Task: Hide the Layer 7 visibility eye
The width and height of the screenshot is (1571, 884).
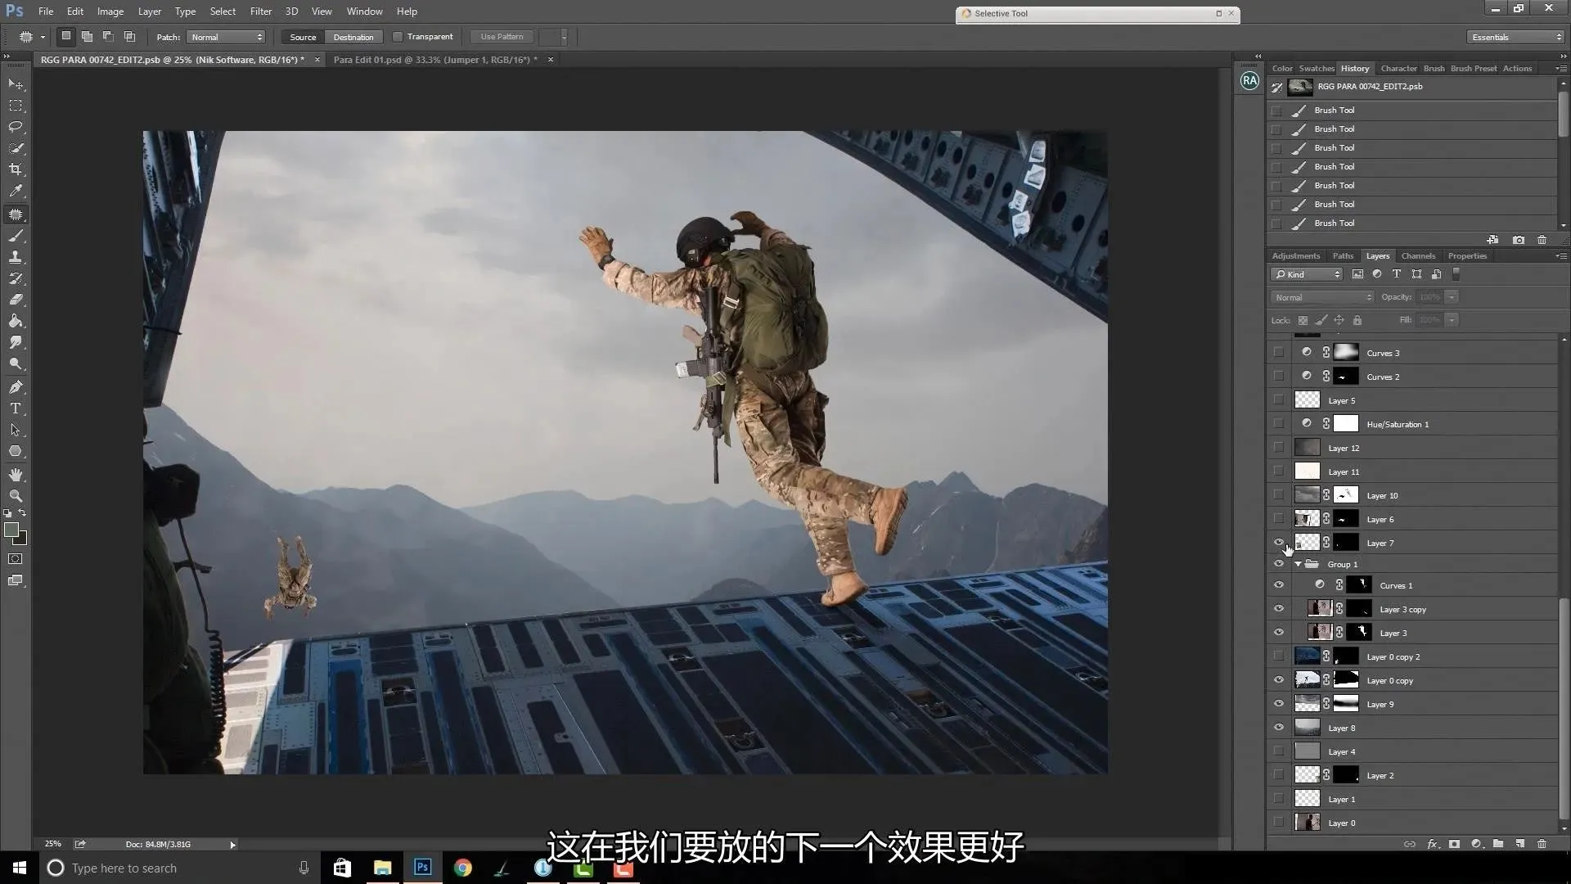Action: (x=1279, y=543)
